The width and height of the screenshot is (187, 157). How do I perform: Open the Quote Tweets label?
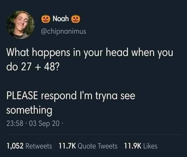click(98, 146)
